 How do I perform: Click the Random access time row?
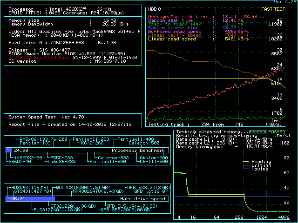(x=196, y=28)
